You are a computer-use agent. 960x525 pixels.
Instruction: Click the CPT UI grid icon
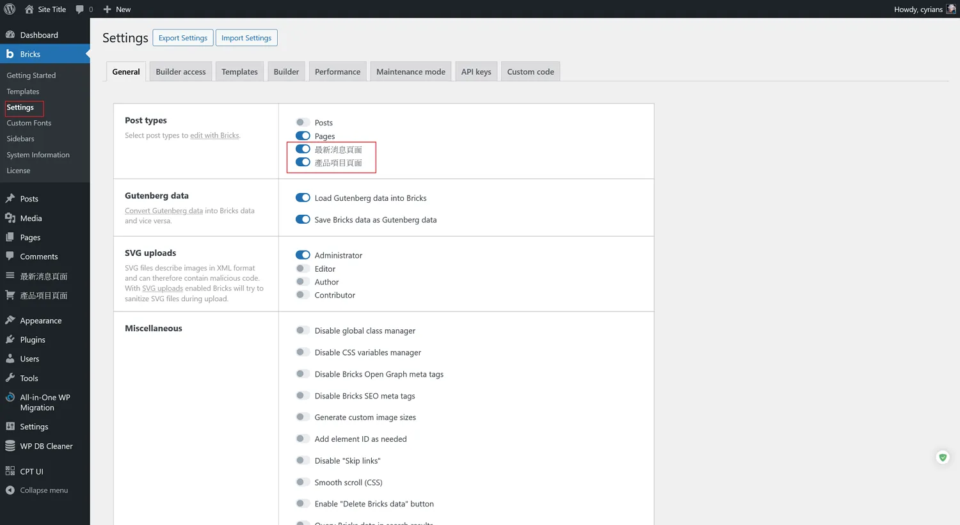(x=10, y=471)
